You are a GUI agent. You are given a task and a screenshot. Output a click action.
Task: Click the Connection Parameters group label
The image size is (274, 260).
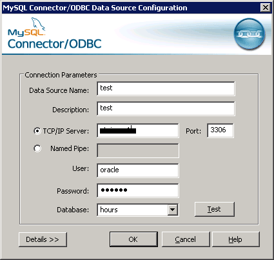(x=61, y=75)
